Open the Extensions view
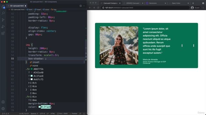 click(x=3, y=33)
